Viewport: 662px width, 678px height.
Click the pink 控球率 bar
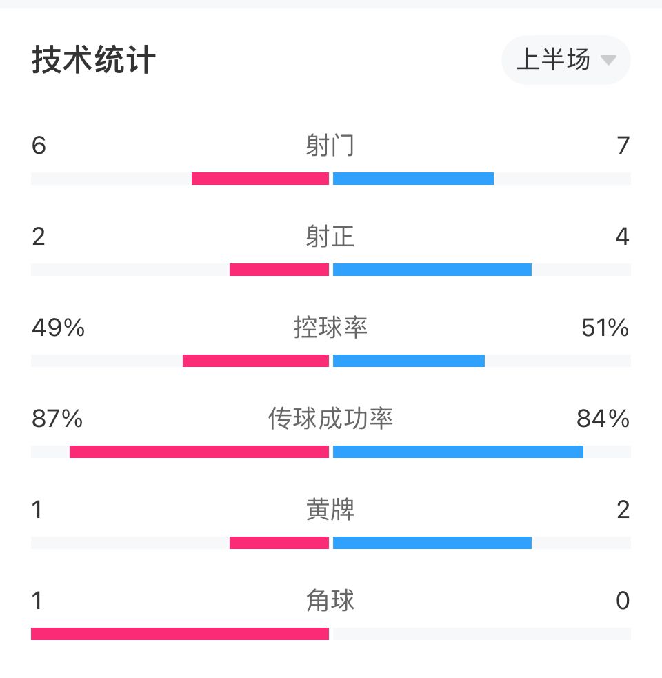[256, 361]
